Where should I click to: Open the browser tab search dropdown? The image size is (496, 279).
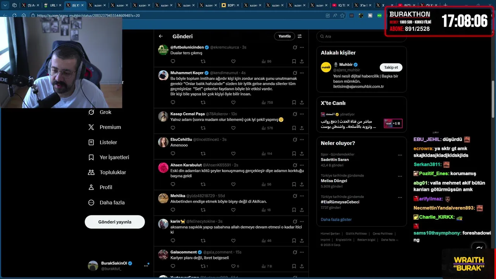click(x=5, y=5)
